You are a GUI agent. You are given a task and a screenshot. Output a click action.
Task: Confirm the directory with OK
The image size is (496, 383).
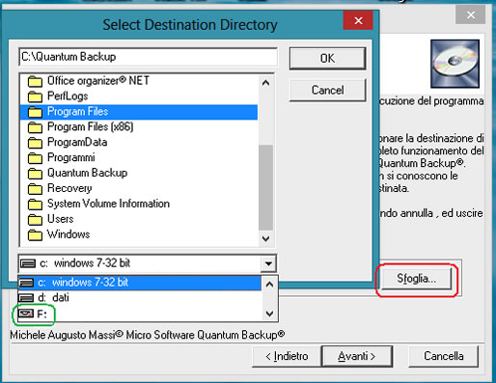327,59
